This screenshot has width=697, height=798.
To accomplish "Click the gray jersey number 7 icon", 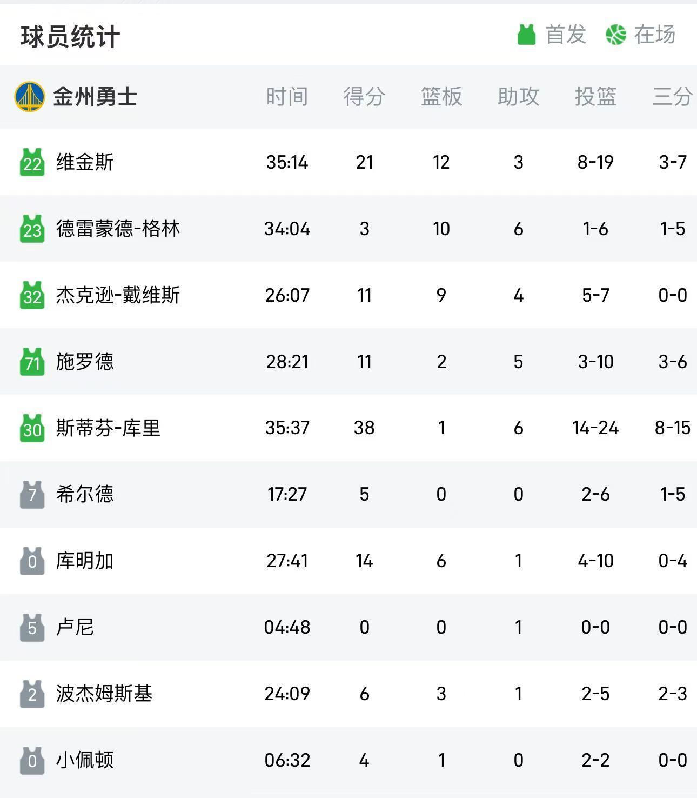I will pyautogui.click(x=32, y=494).
